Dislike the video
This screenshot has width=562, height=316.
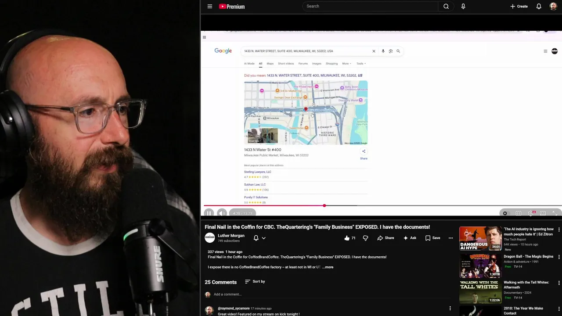click(365, 238)
